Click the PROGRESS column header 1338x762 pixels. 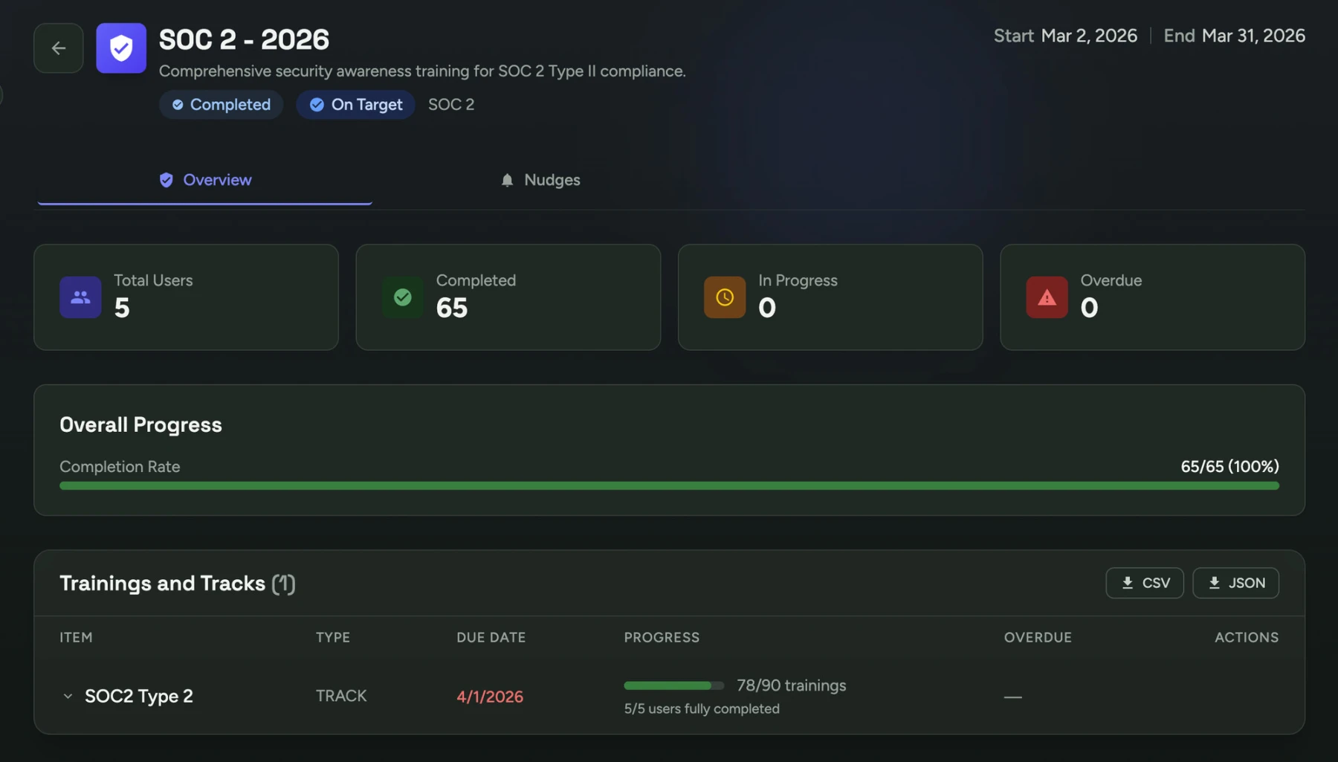(662, 638)
